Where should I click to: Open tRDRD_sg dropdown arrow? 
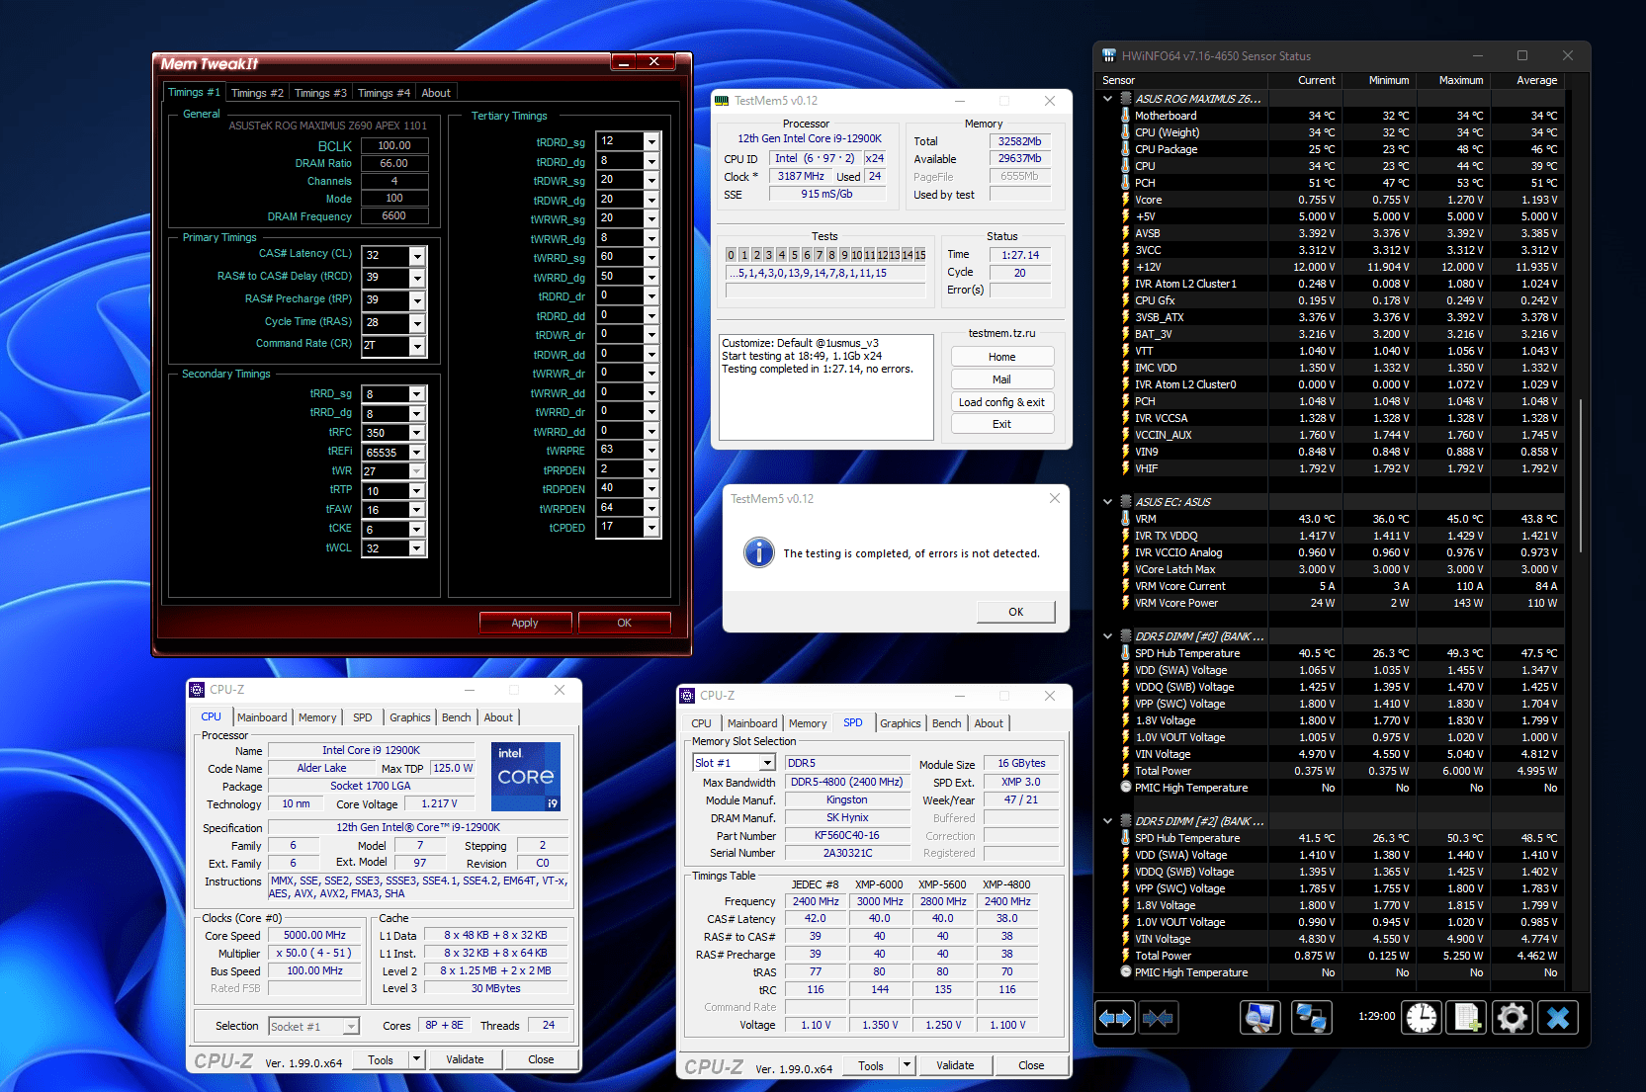pyautogui.click(x=651, y=142)
